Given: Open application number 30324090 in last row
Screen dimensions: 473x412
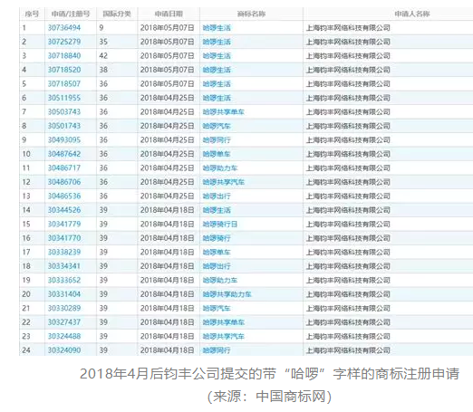Looking at the screenshot, I should point(64,350).
